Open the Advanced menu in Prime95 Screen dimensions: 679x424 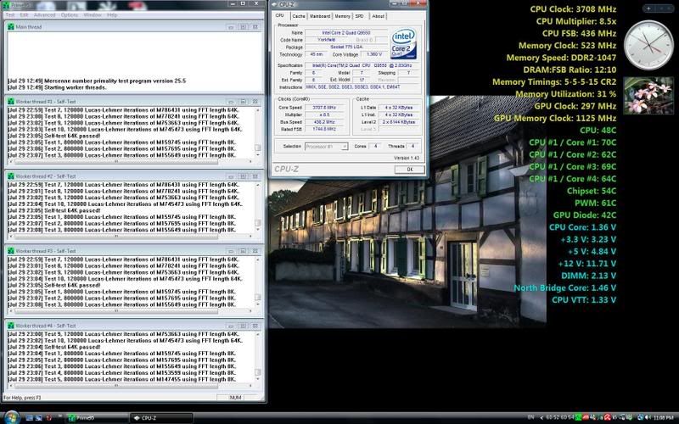(x=45, y=14)
